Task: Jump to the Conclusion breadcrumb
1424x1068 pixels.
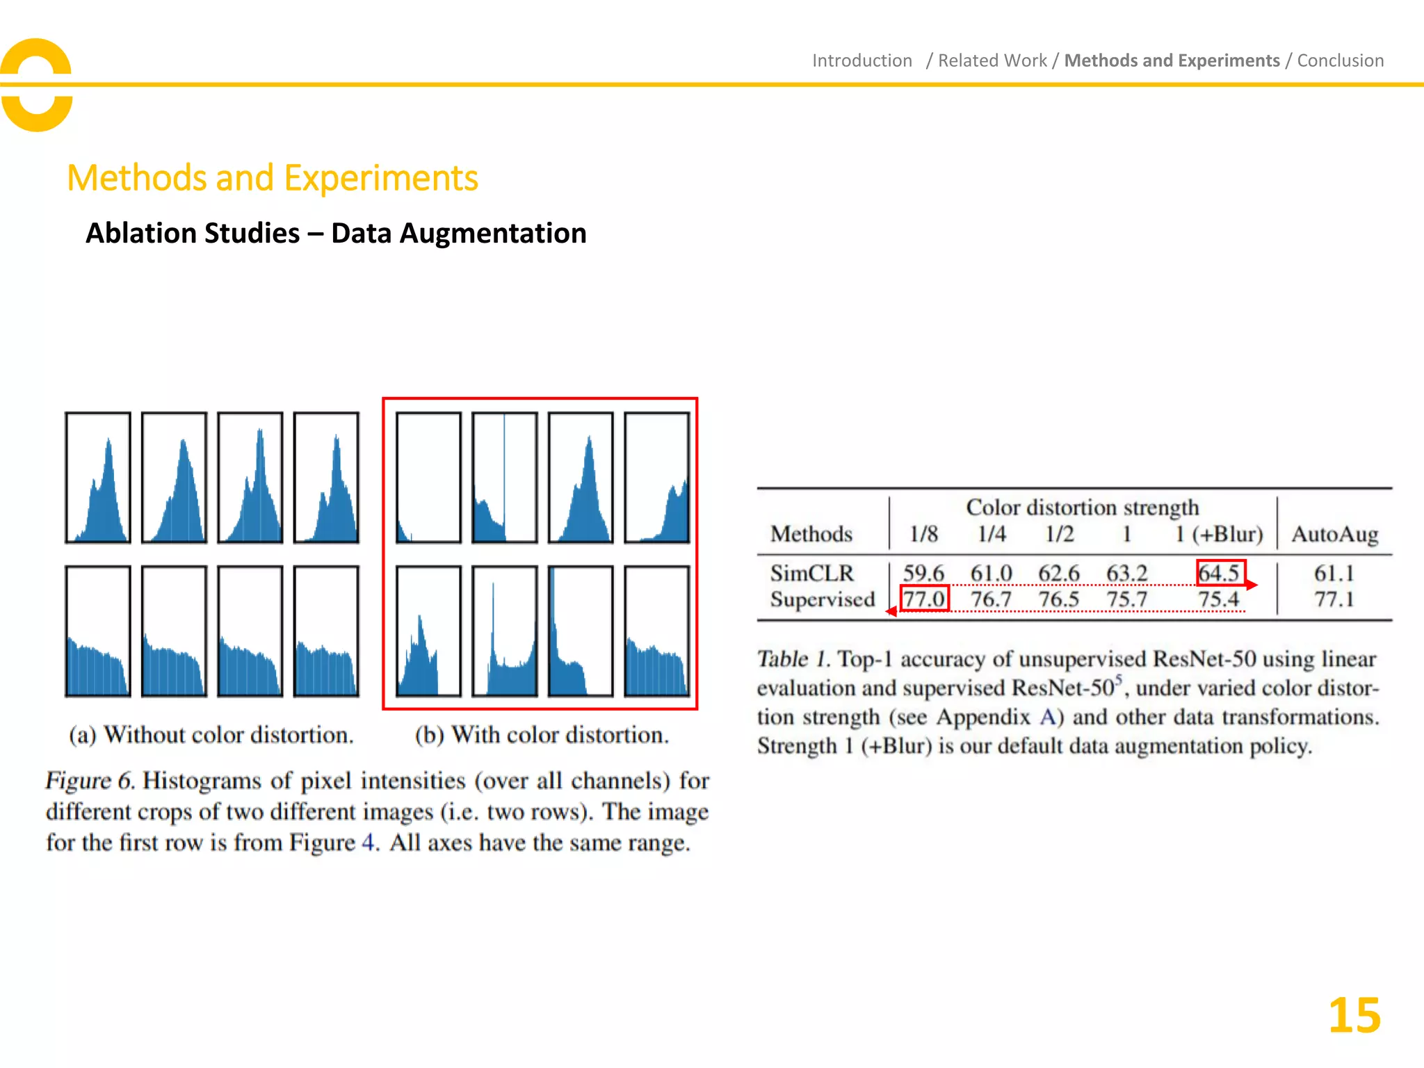Action: 1340,60
